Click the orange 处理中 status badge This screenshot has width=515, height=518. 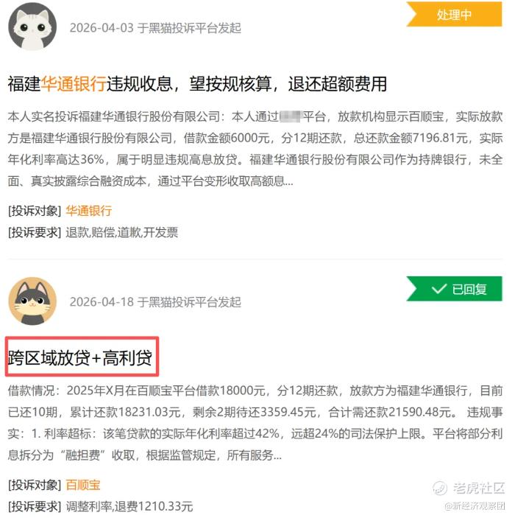coord(454,15)
